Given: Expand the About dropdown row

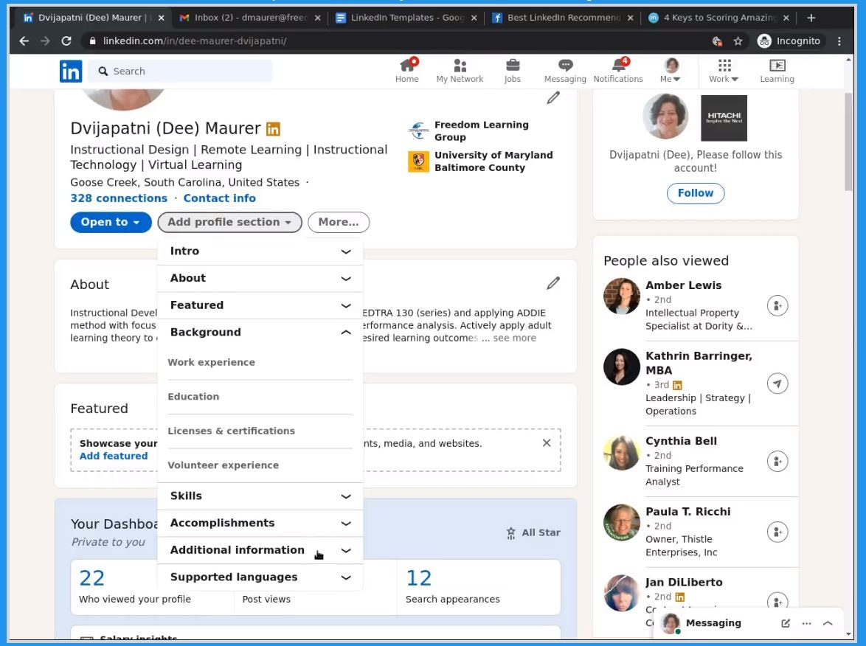Looking at the screenshot, I should 260,278.
